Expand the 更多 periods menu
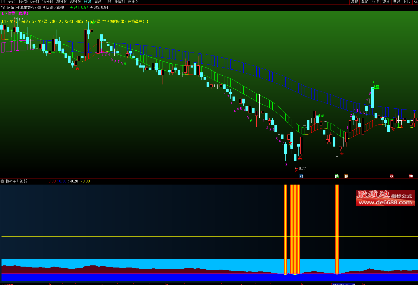 [x=132, y=2]
